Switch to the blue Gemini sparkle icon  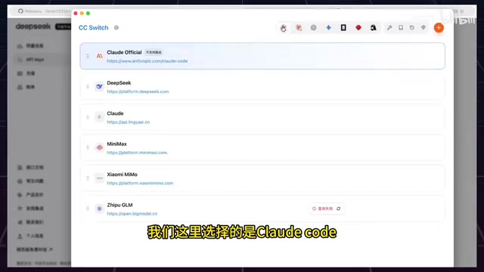point(328,28)
